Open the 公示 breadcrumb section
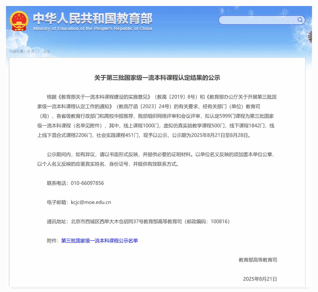 click(47, 51)
